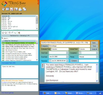Viewport: 103px width, 95px height.
Task: Click the 'Micros...' taskbar item
Action: 80,93
